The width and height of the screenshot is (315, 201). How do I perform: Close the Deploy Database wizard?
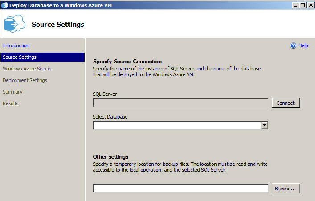[311, 5]
